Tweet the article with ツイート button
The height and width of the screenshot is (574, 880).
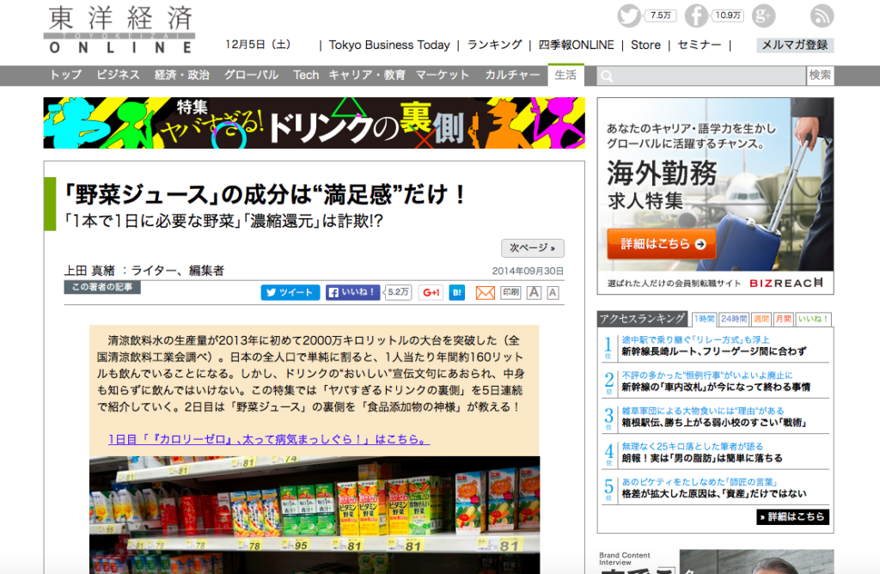click(x=290, y=293)
